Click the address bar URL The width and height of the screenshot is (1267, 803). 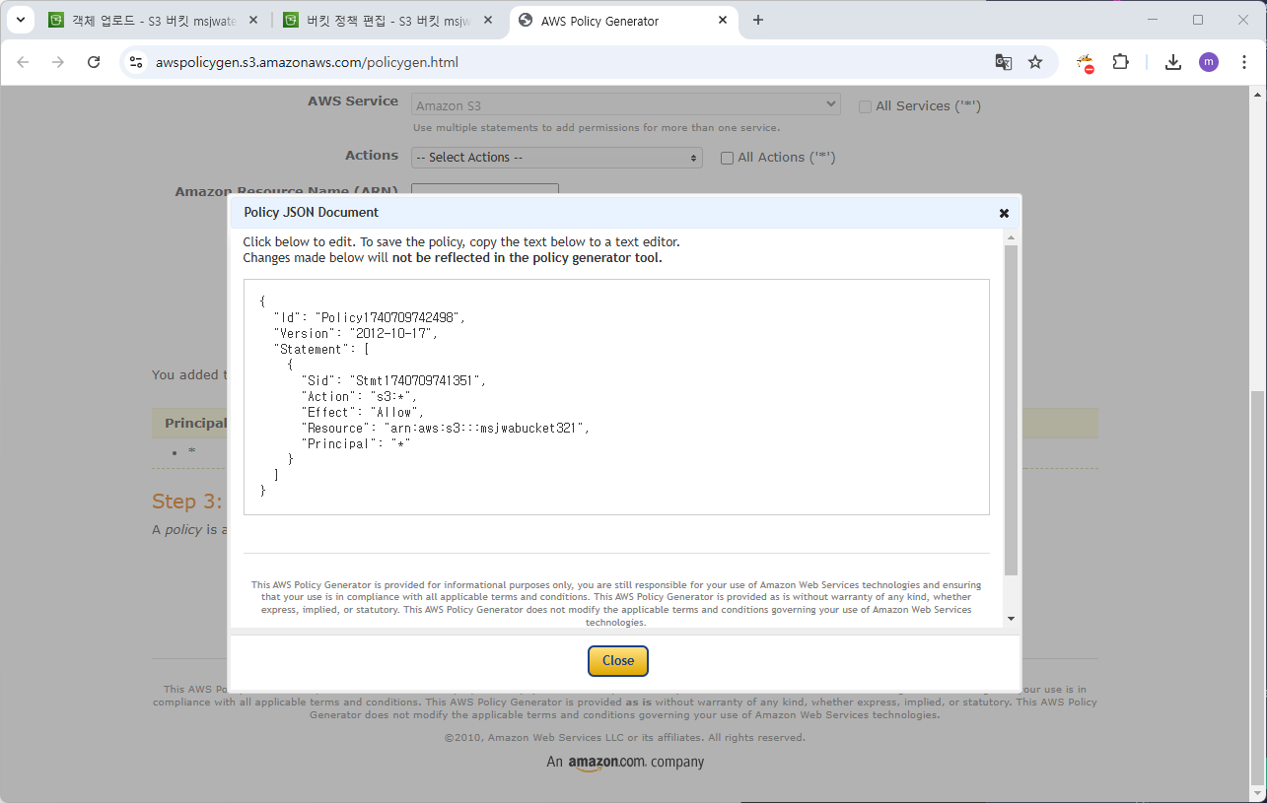[307, 62]
